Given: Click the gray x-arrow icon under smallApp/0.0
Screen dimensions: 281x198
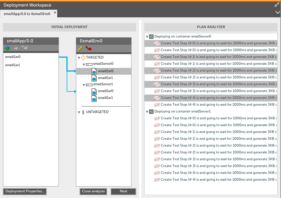Looking at the screenshot, I should point(25,48).
